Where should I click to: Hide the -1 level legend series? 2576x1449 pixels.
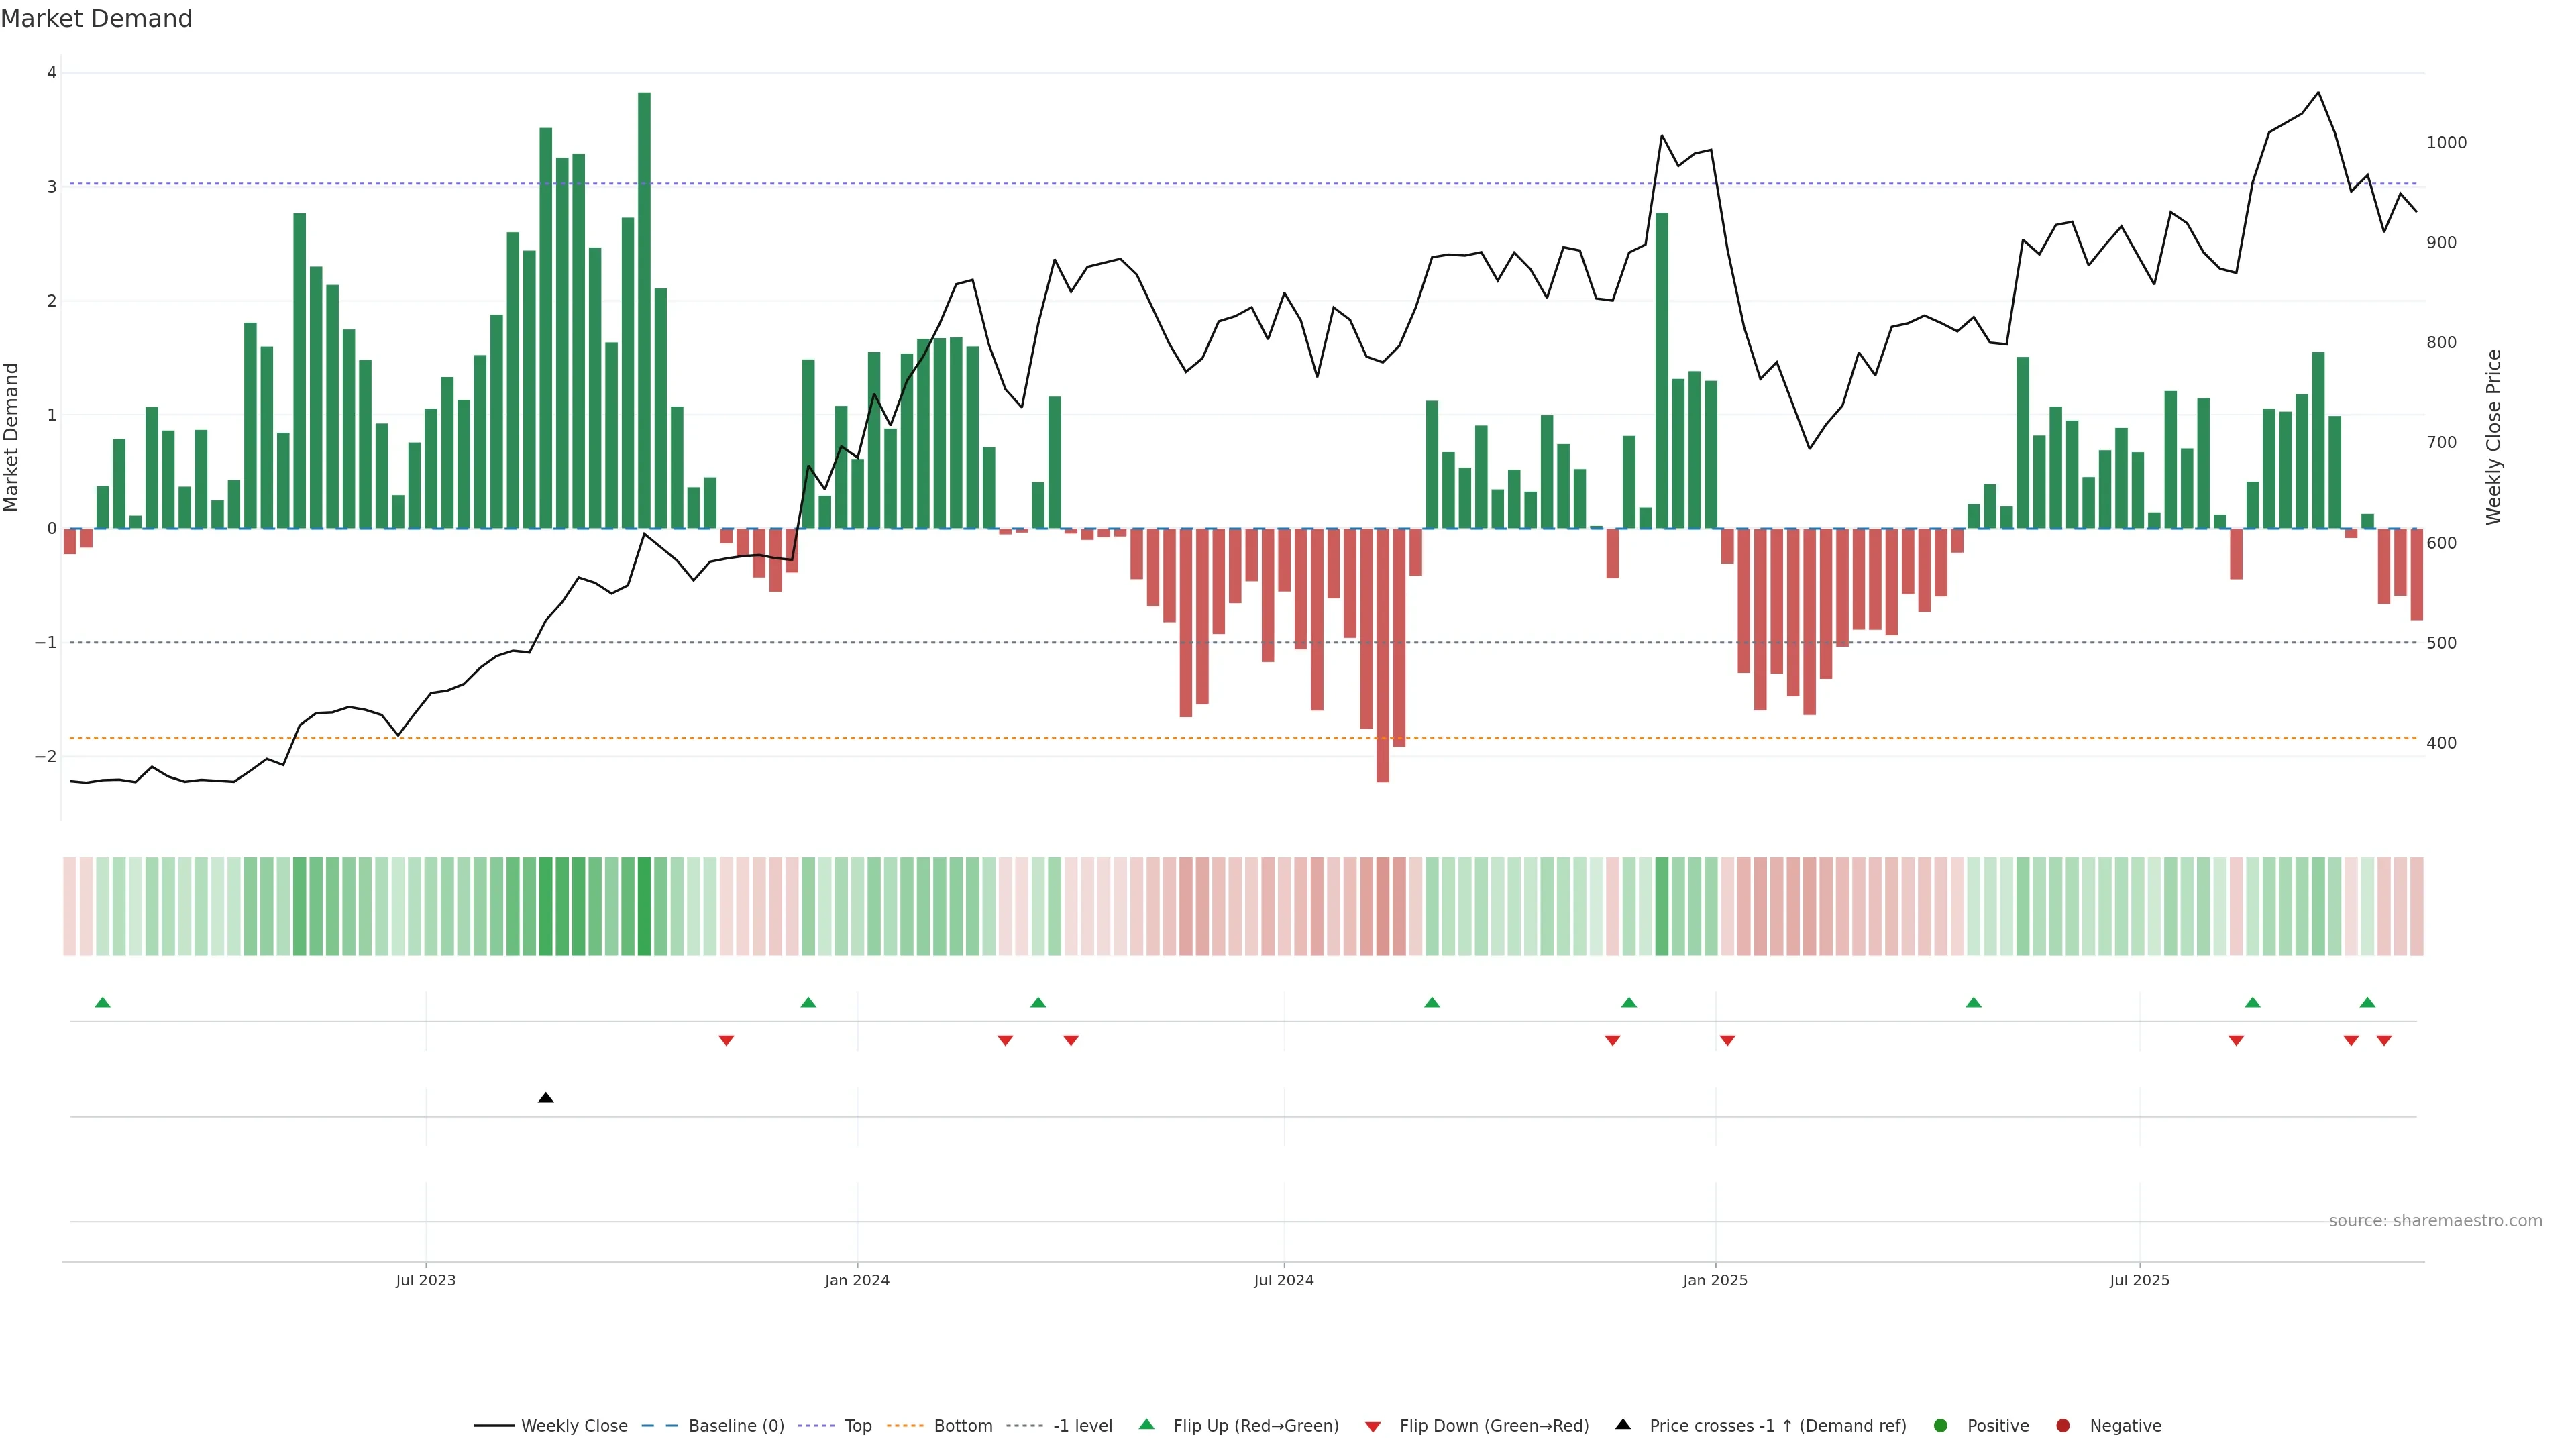[x=1082, y=1426]
